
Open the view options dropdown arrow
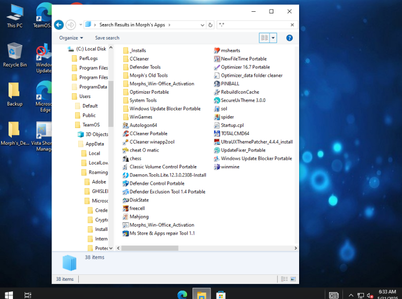pyautogui.click(x=273, y=38)
